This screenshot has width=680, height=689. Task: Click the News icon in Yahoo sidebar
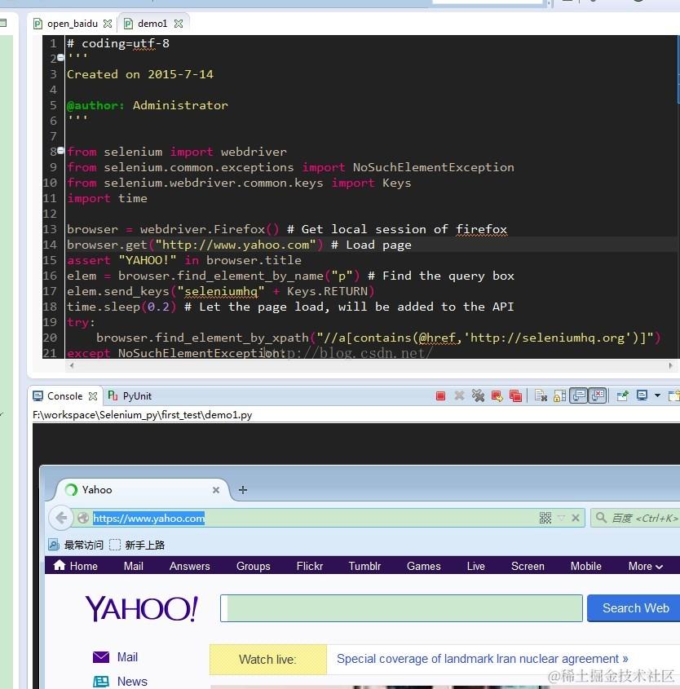tap(101, 681)
